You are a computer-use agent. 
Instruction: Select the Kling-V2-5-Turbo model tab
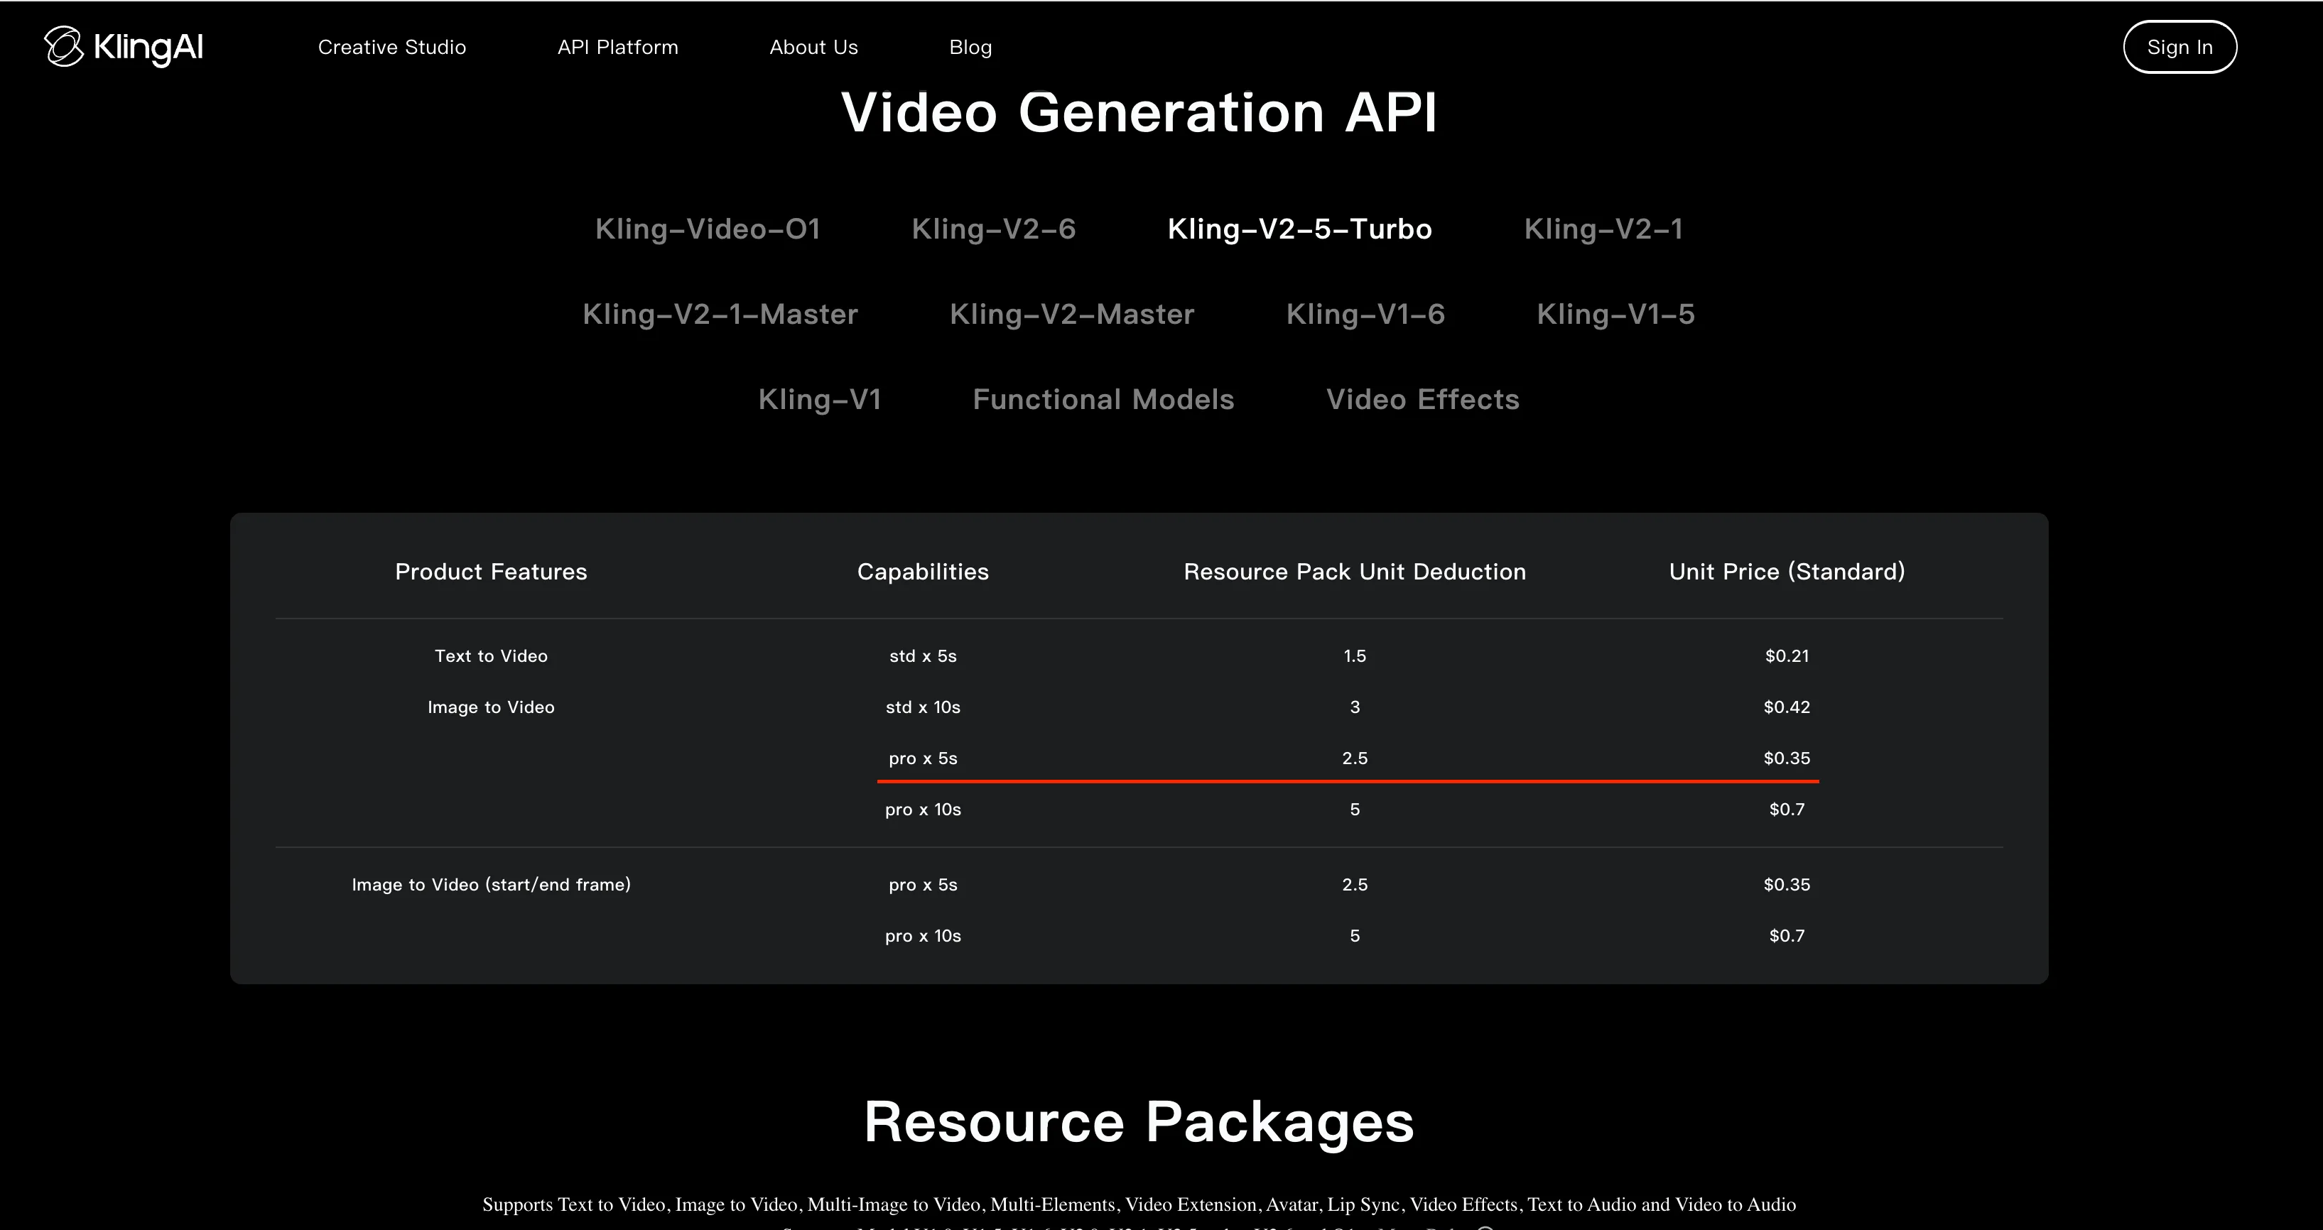coord(1299,229)
